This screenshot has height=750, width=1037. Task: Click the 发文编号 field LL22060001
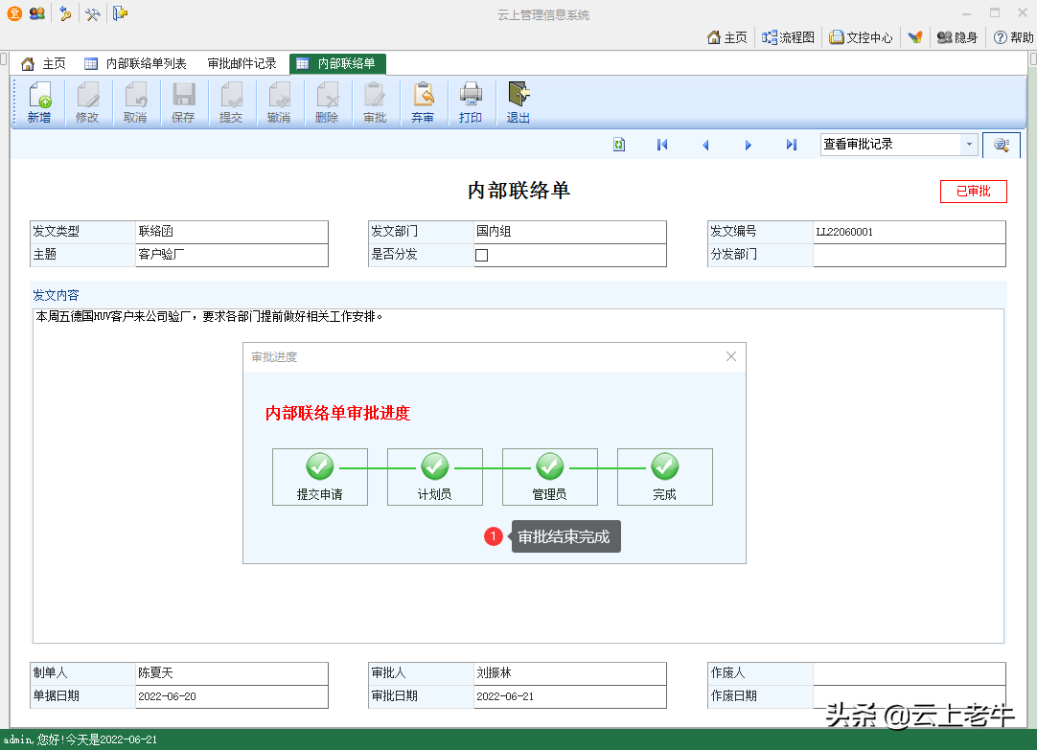(910, 232)
